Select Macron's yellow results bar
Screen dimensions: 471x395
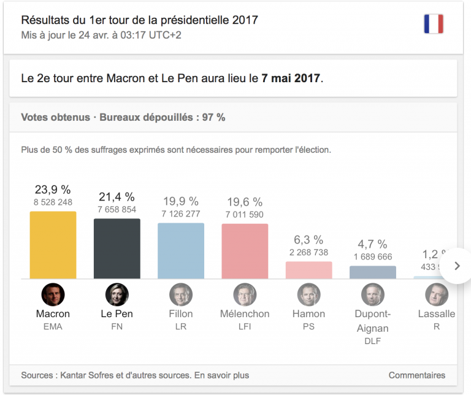point(53,245)
